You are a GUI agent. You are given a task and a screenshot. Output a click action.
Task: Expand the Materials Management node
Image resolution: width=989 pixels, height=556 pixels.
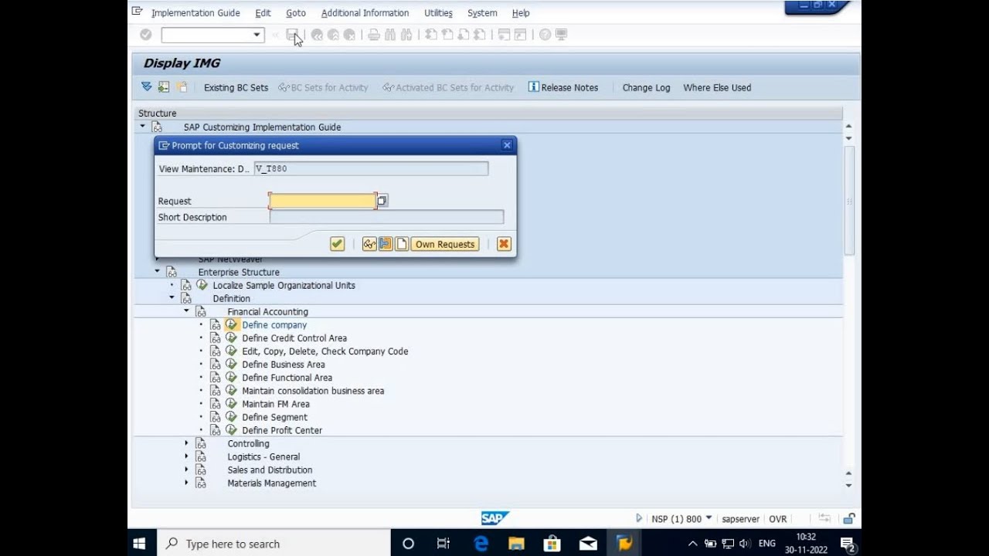(186, 483)
